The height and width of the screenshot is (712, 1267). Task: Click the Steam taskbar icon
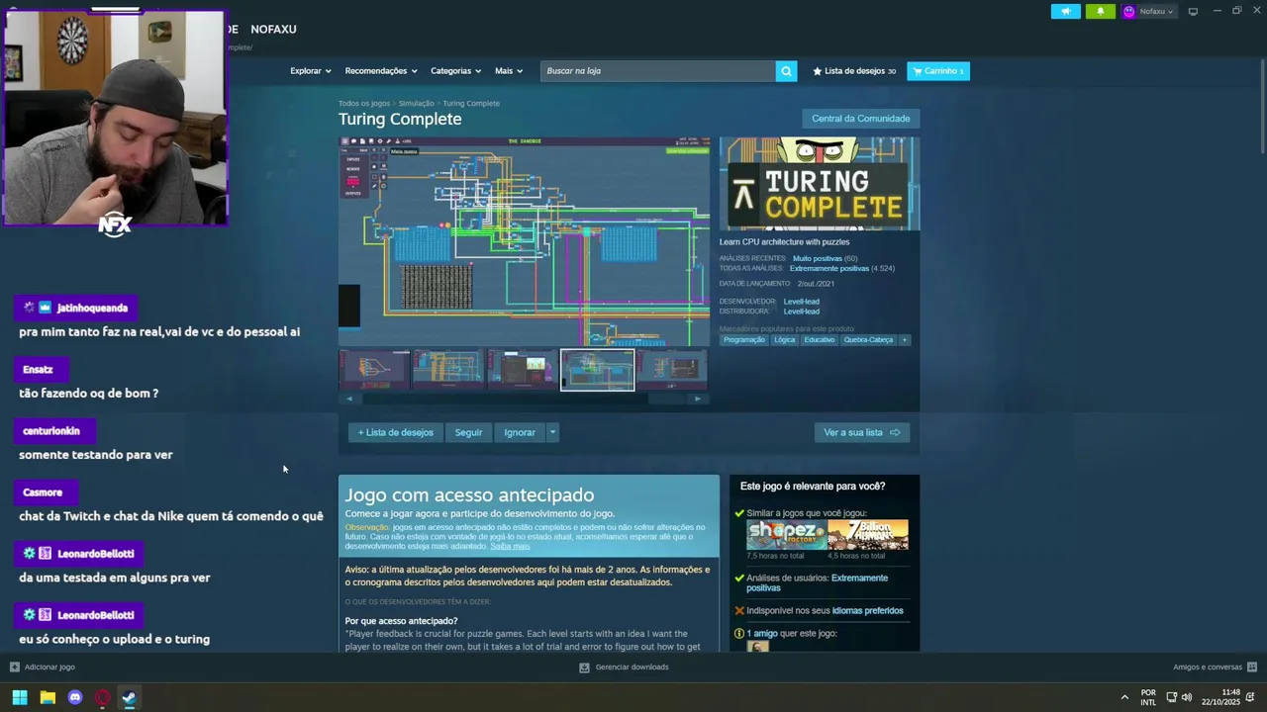(x=129, y=697)
